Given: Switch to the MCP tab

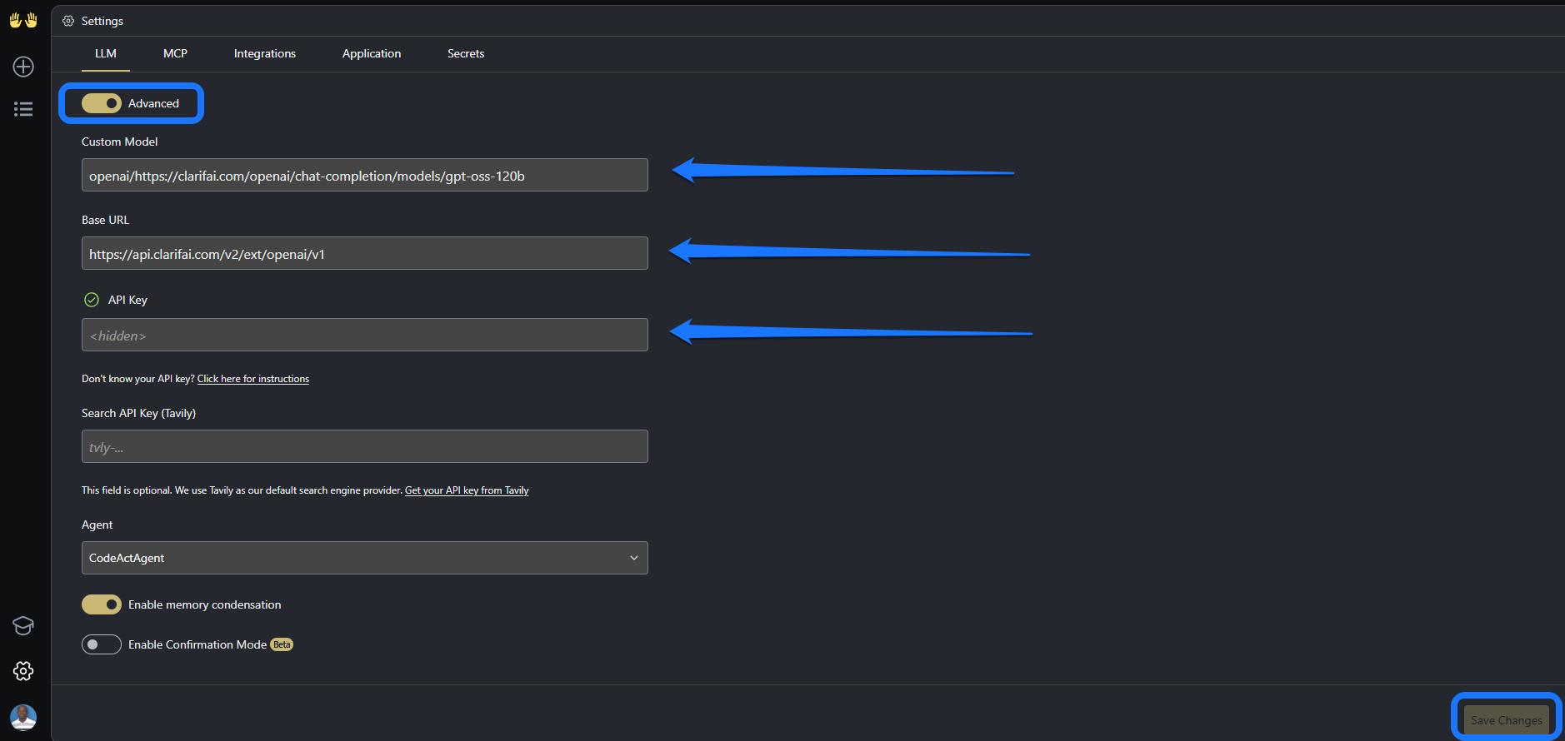Looking at the screenshot, I should pos(175,53).
